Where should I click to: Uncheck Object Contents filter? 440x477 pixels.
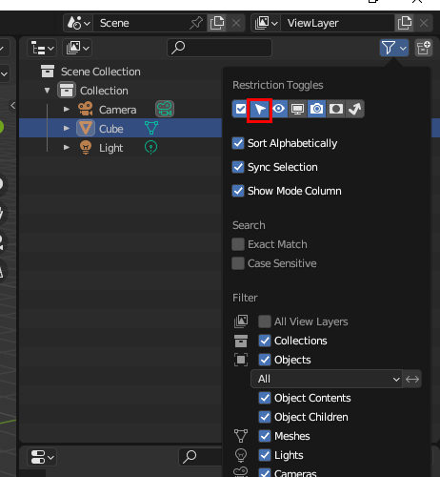click(x=265, y=398)
